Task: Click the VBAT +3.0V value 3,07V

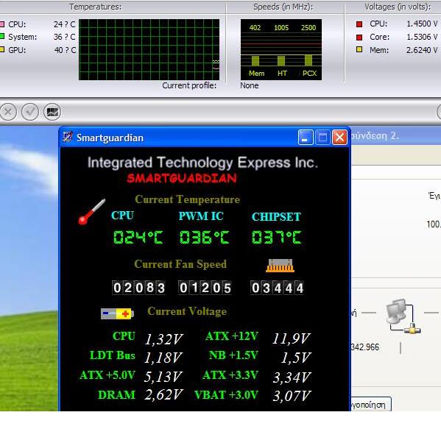Action: tap(292, 396)
